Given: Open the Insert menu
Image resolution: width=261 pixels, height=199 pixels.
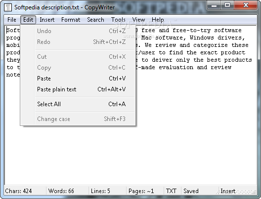Looking at the screenshot, I should pos(47,20).
